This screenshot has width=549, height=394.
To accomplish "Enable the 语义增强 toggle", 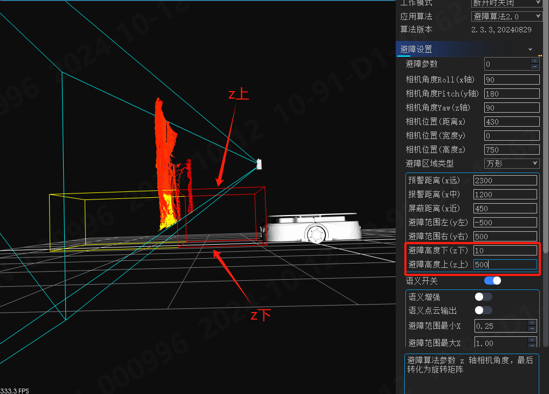I will [484, 297].
